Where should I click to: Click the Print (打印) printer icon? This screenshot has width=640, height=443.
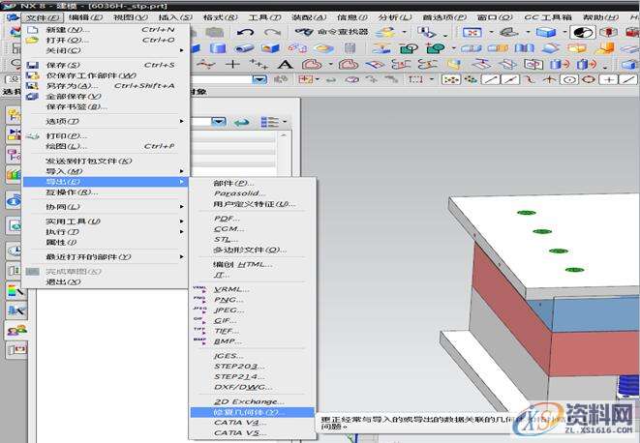33,135
